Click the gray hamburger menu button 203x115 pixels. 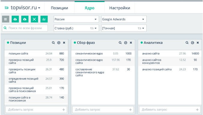point(6,19)
